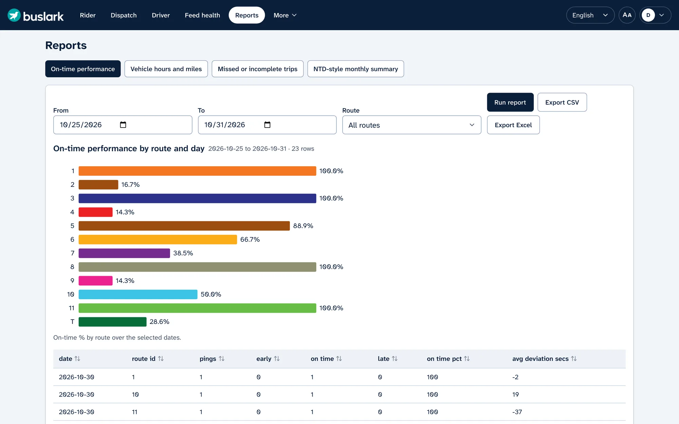Click the purple route 7 bar
679x424 pixels.
(x=124, y=253)
